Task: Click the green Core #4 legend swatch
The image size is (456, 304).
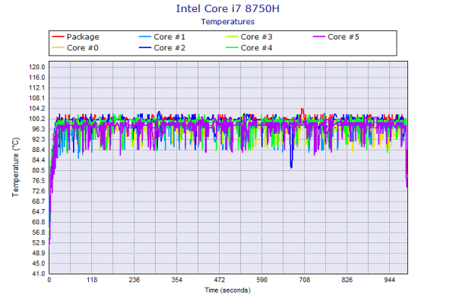Action: [232, 48]
